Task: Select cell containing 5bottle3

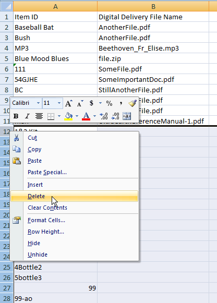Action: pos(55,277)
